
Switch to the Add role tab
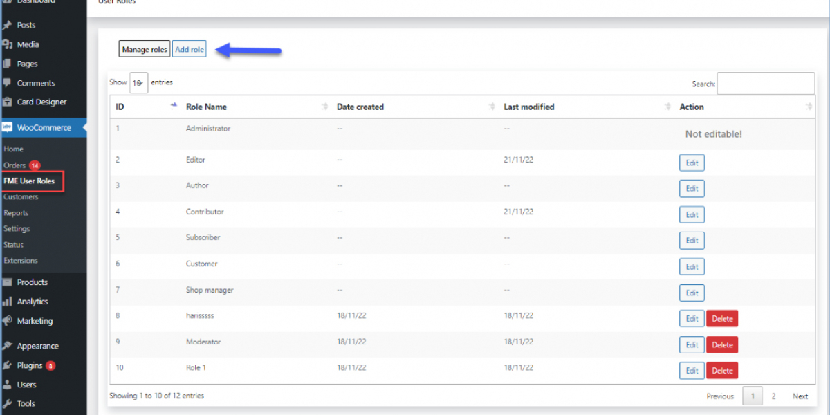[x=189, y=50]
